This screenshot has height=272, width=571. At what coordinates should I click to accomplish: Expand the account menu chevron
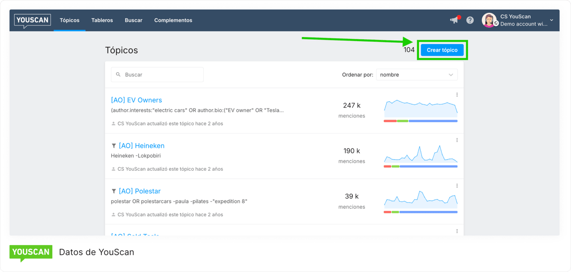click(x=552, y=21)
